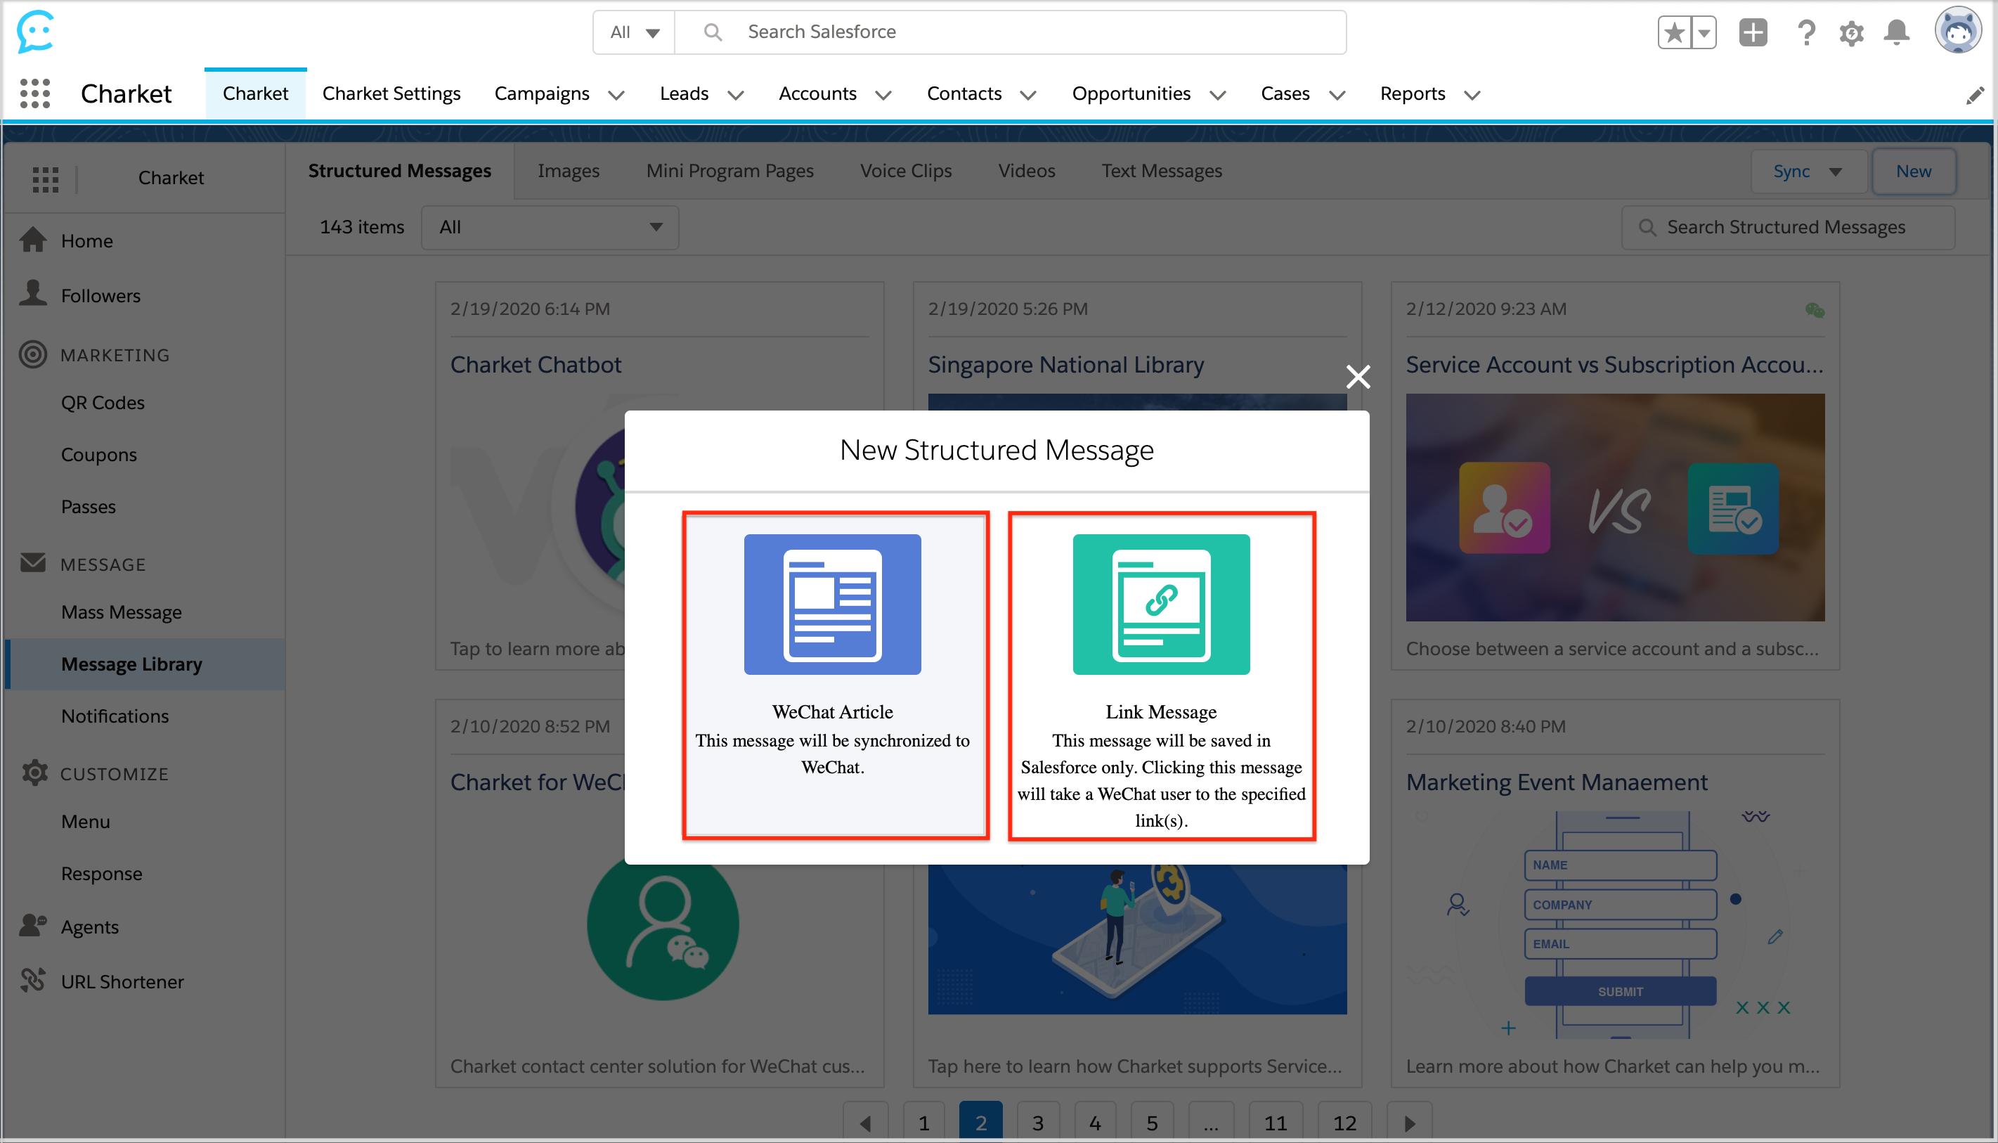The image size is (1998, 1143).
Task: Click the Search Structured Messages field
Action: [x=1788, y=228]
